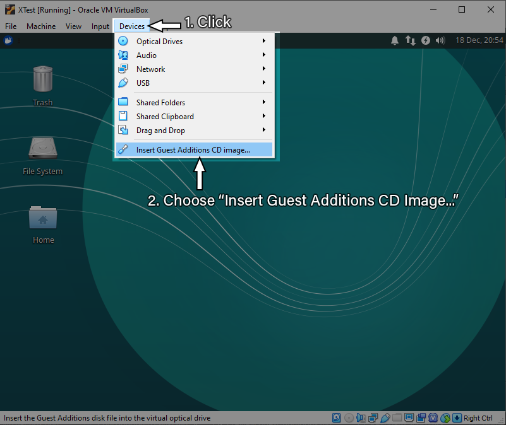Screen dimensions: 506x425
Task: Click the Right Ctrl host key indicator
Action: click(x=478, y=418)
